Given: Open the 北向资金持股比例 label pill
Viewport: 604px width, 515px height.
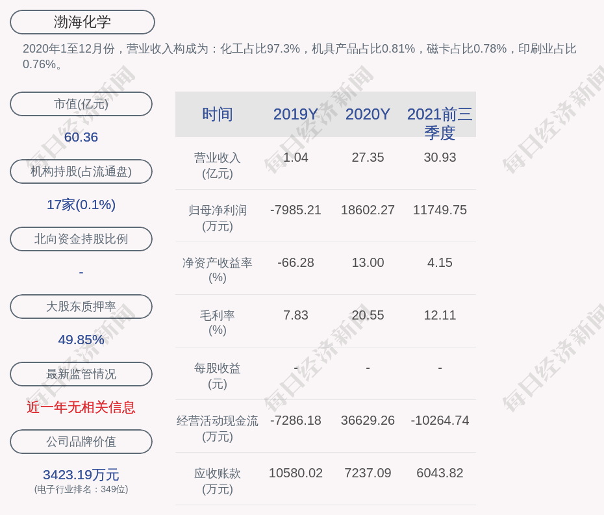Looking at the screenshot, I should pyautogui.click(x=81, y=239).
